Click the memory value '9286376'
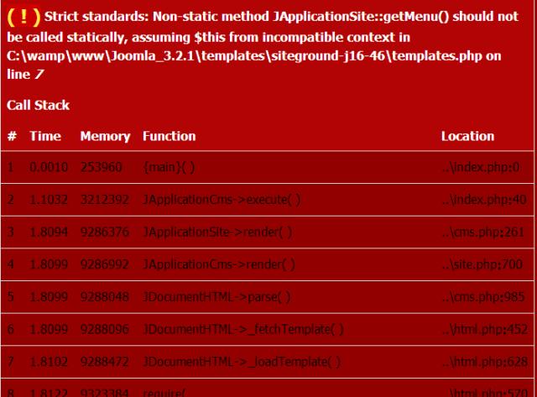This screenshot has height=397, width=537. 105,232
